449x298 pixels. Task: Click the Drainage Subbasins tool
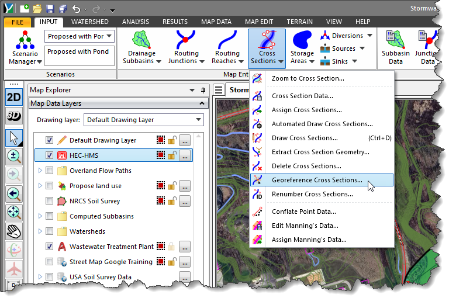pyautogui.click(x=141, y=48)
